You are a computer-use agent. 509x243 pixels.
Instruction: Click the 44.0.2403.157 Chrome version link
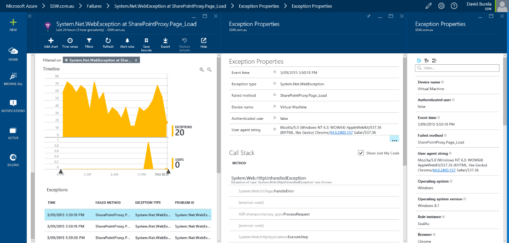[x=341, y=132]
